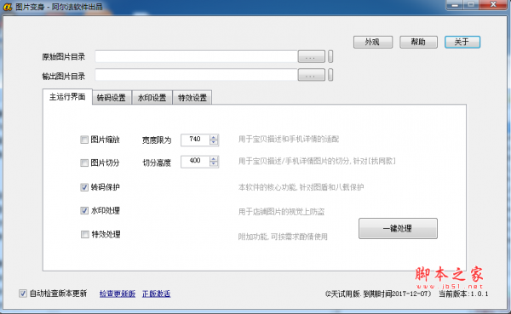Click the narrow button beside the 输出图片目录 browse button
Viewport: 511px width, 314px height.
pos(330,75)
